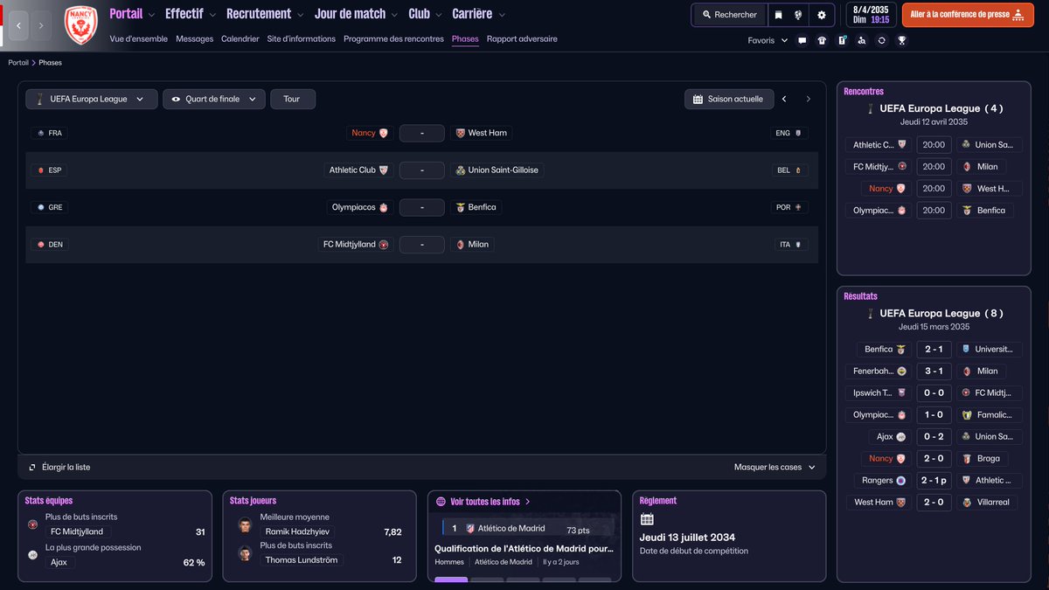
Task: Click Portail in the breadcrumb
Action: tap(18, 63)
